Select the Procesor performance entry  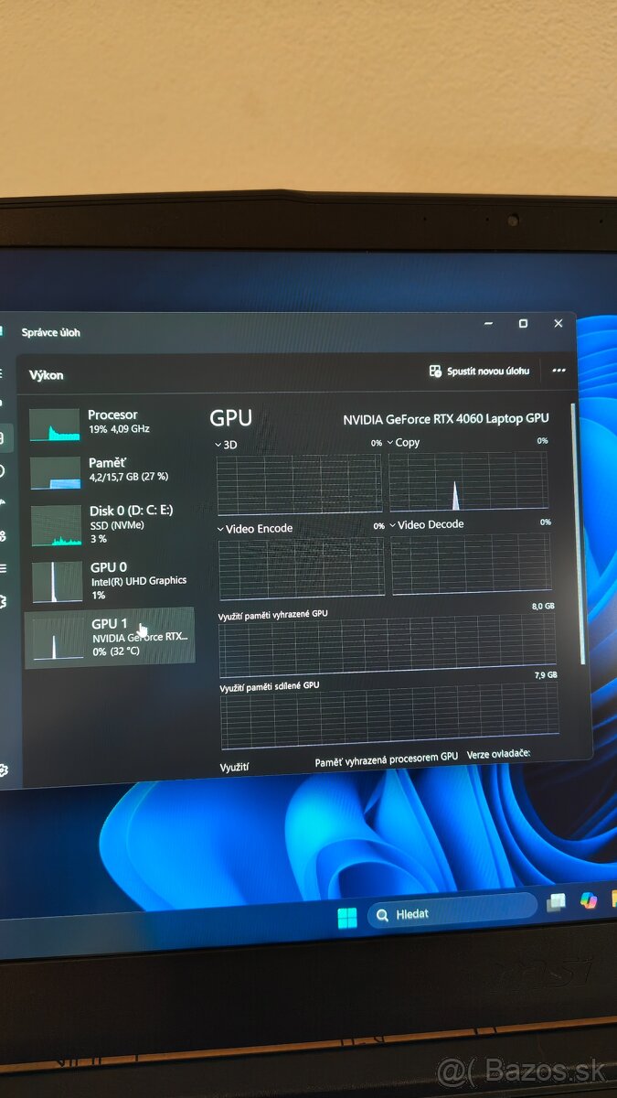click(112, 423)
